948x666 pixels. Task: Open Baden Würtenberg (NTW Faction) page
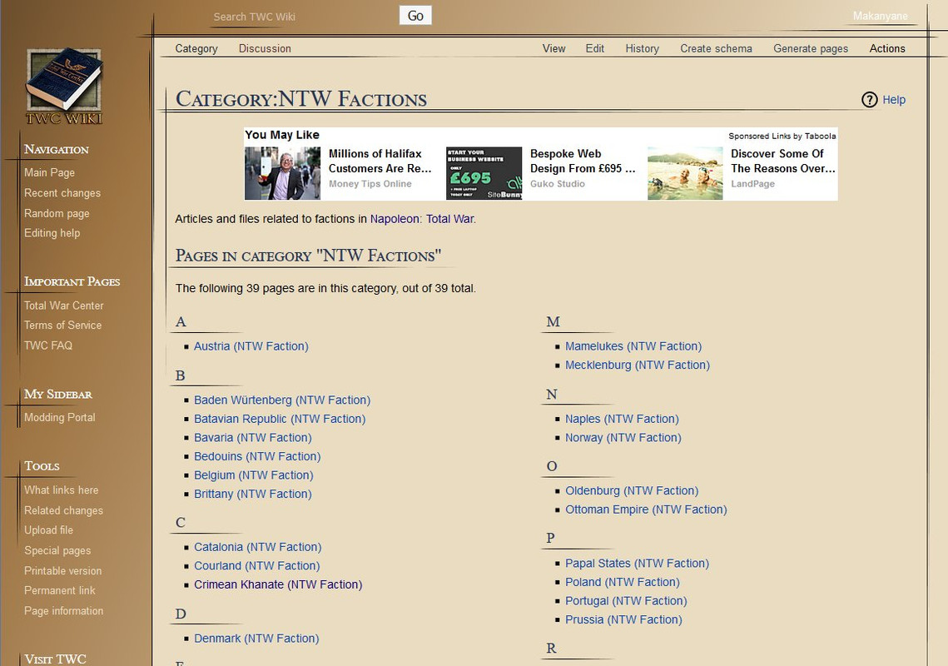[282, 400]
